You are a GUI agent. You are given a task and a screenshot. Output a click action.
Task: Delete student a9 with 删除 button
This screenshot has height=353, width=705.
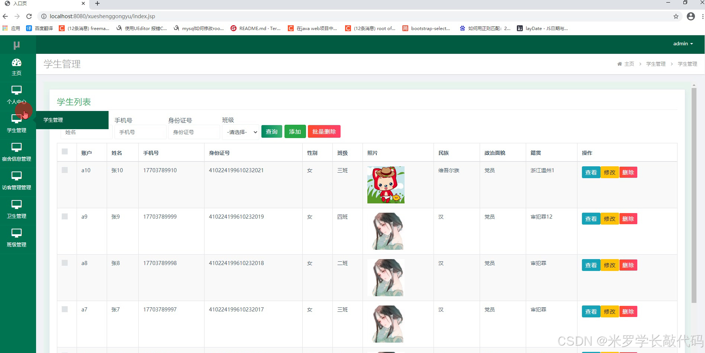point(628,219)
